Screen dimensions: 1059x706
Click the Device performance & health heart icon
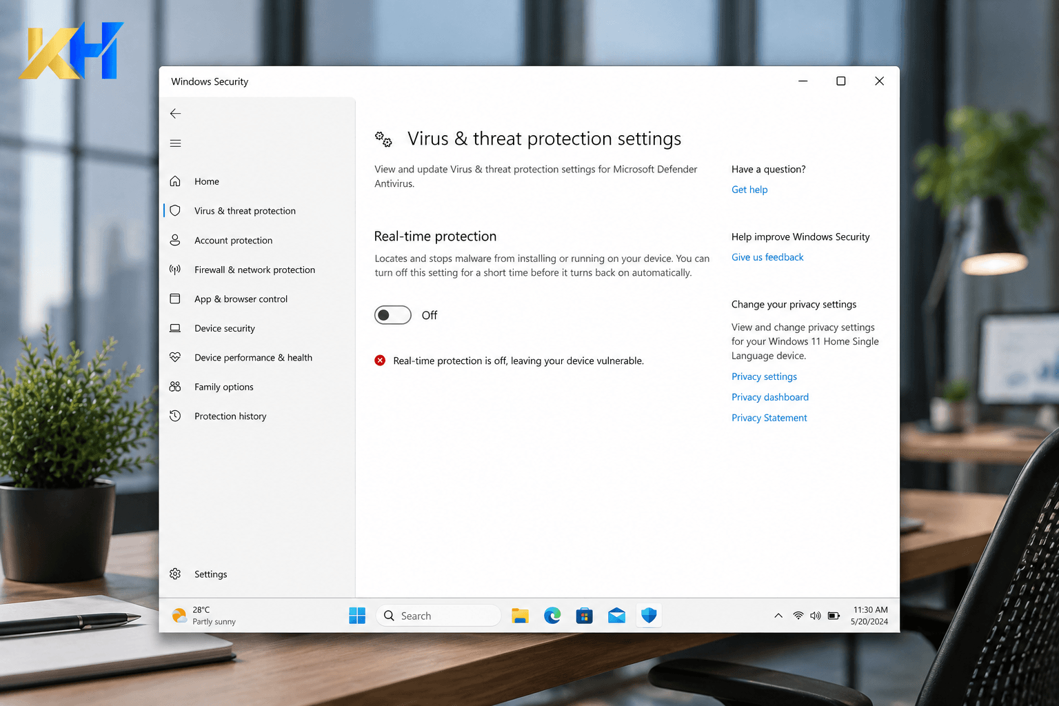(x=175, y=357)
